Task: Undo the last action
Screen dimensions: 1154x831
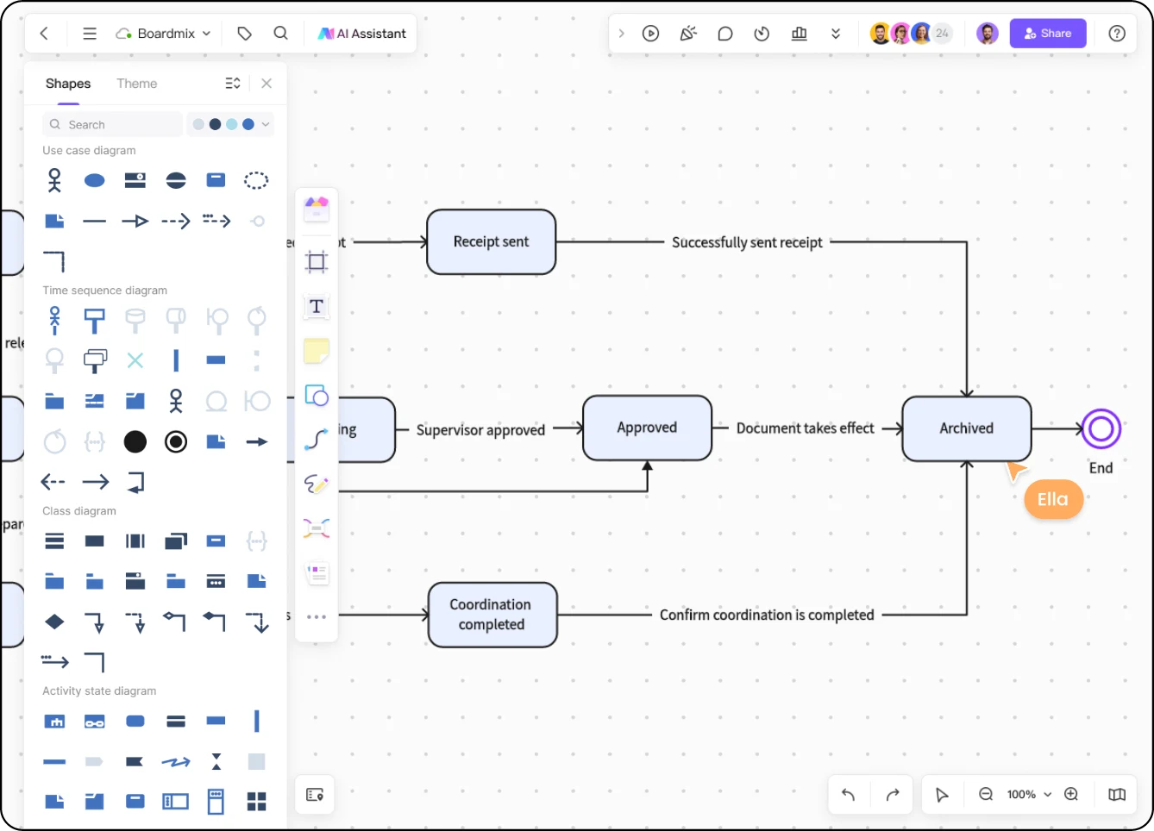Action: pos(848,795)
